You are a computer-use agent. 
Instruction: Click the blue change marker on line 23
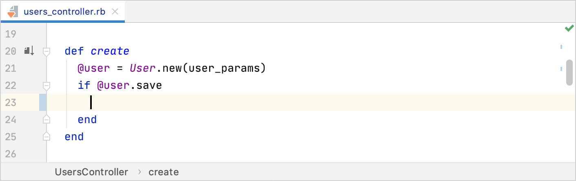tap(43, 102)
